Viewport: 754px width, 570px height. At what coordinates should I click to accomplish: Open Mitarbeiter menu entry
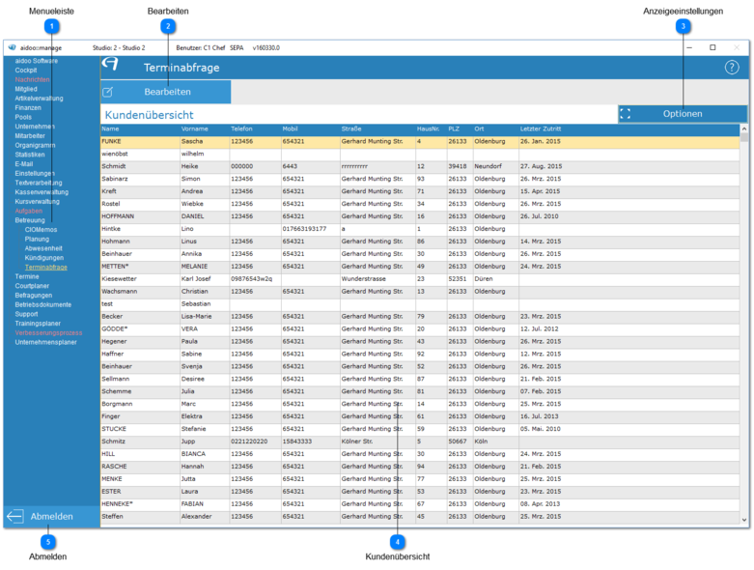30,136
